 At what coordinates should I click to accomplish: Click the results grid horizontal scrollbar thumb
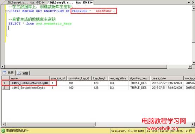pos(51,124)
